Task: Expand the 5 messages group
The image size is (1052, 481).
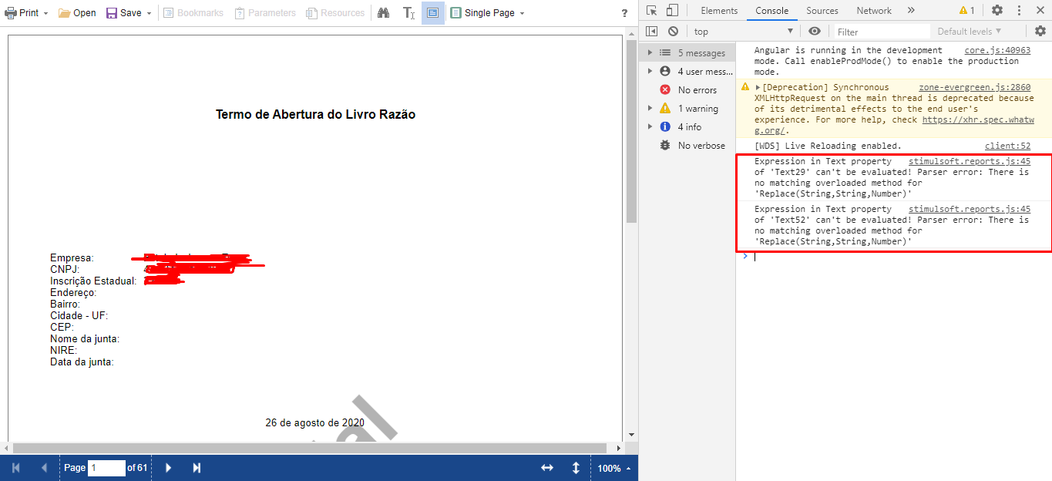Action: point(650,53)
